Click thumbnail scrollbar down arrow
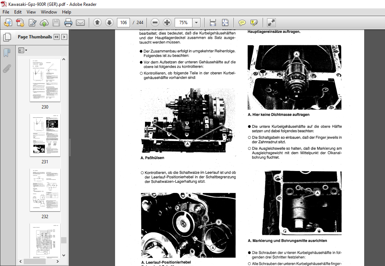The height and width of the screenshot is (266, 385). (x=64, y=255)
